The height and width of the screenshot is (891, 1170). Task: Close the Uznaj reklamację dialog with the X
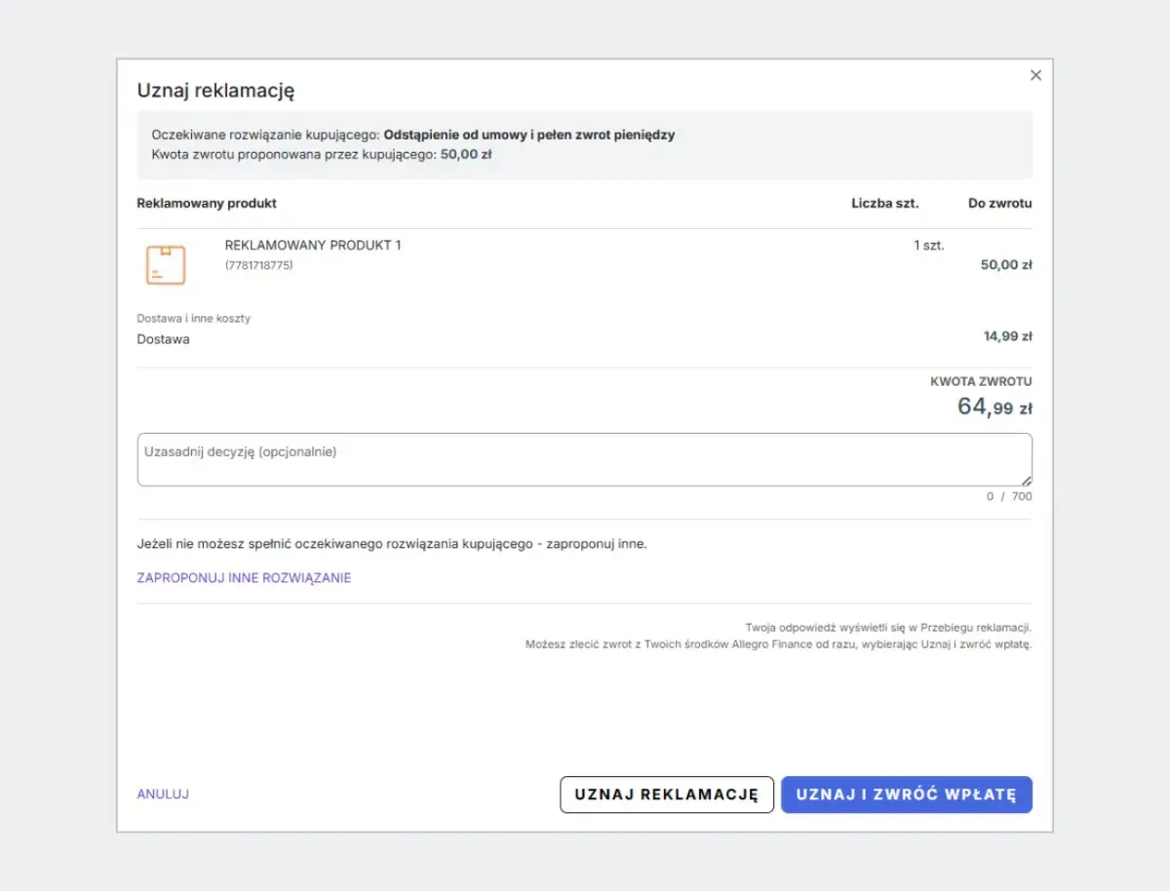point(1035,75)
